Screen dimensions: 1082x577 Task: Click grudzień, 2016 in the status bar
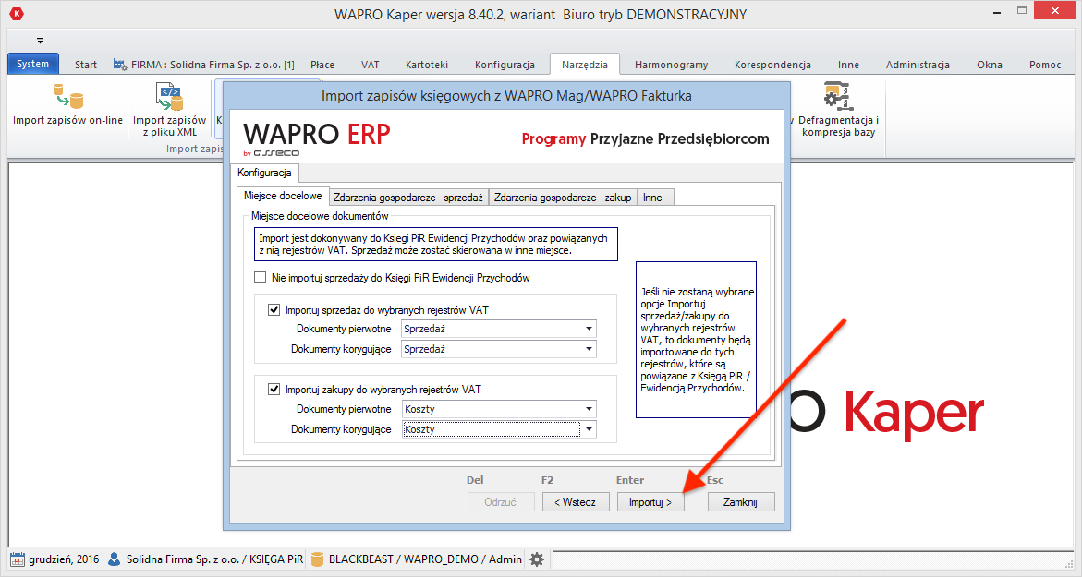point(55,559)
